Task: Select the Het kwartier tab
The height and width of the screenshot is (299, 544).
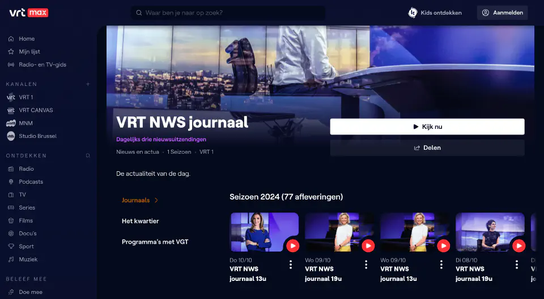Action: tap(140, 221)
